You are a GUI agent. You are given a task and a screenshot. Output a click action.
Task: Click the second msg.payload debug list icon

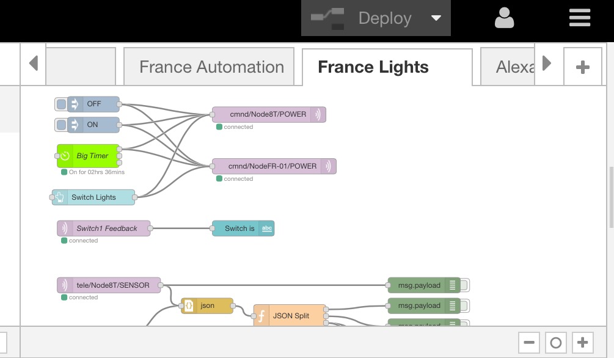(x=452, y=306)
